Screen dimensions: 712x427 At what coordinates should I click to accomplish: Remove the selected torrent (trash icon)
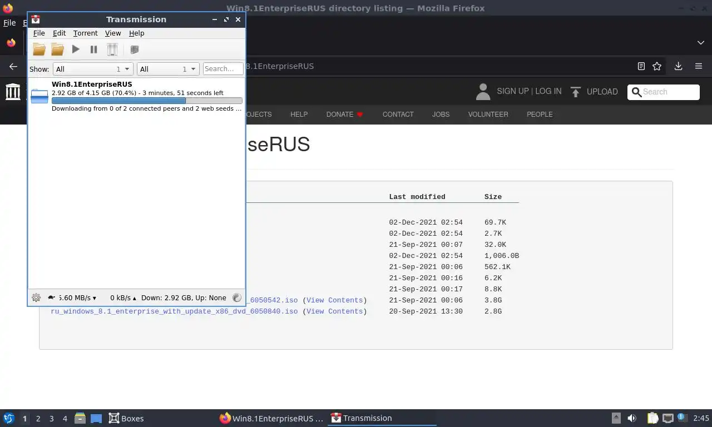click(112, 49)
